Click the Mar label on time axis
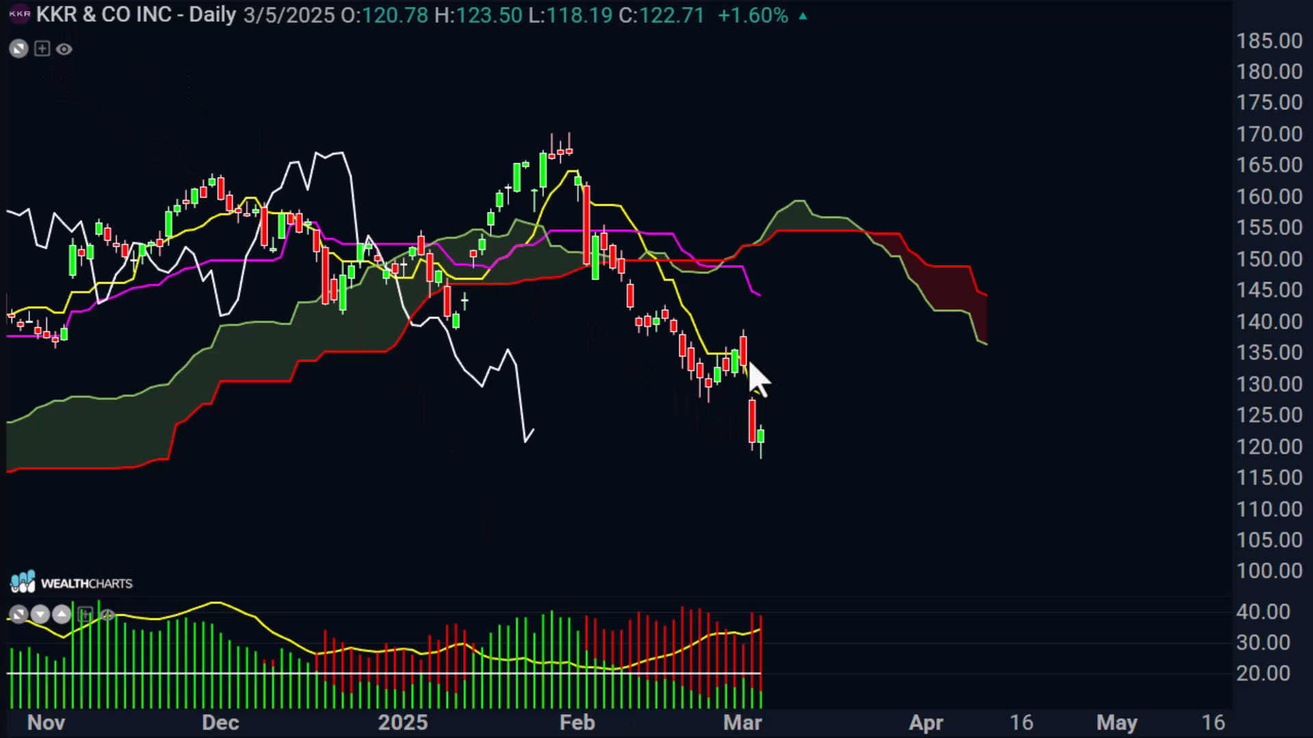This screenshot has height=738, width=1313. (743, 723)
